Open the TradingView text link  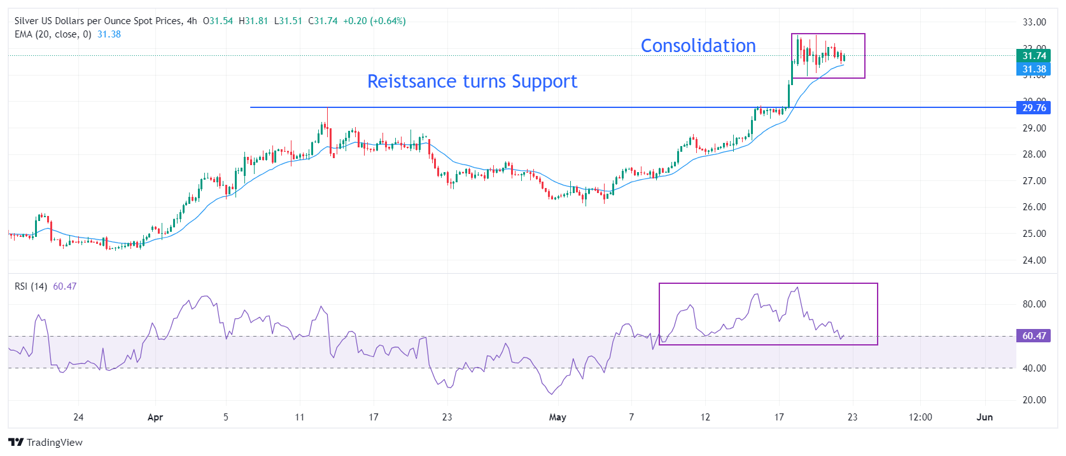[x=55, y=443]
